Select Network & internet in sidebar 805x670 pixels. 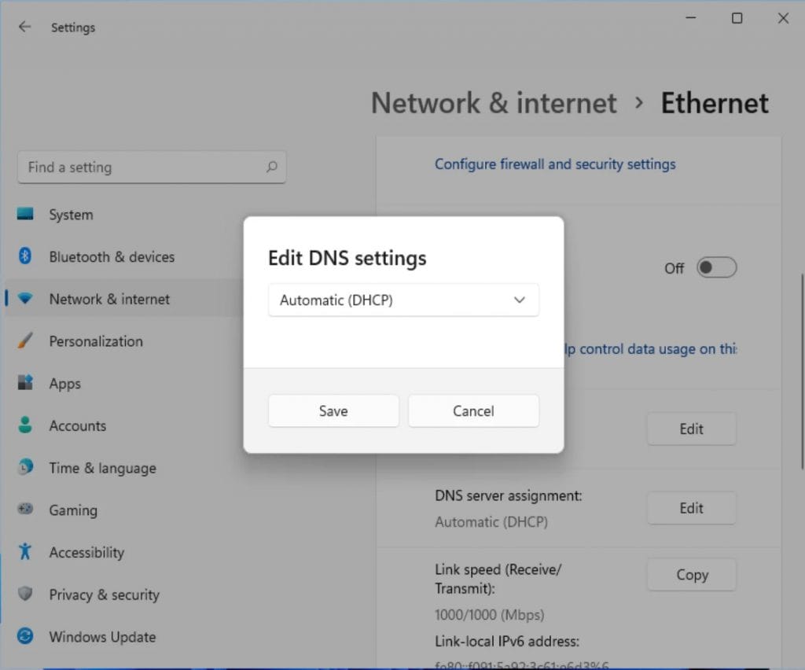point(109,299)
